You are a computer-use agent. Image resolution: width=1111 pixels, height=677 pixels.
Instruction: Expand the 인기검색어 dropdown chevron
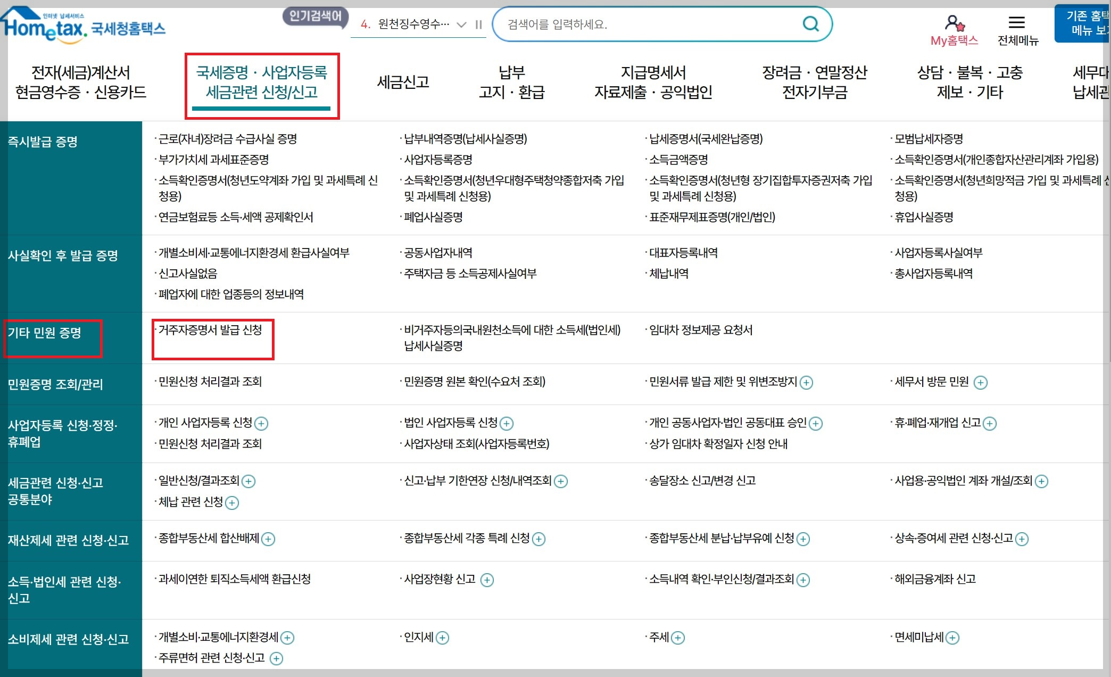click(461, 24)
